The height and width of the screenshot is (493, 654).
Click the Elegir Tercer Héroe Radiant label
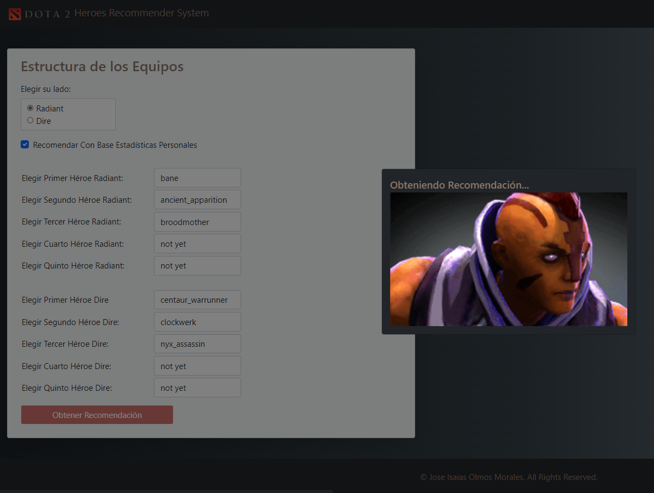tap(71, 222)
